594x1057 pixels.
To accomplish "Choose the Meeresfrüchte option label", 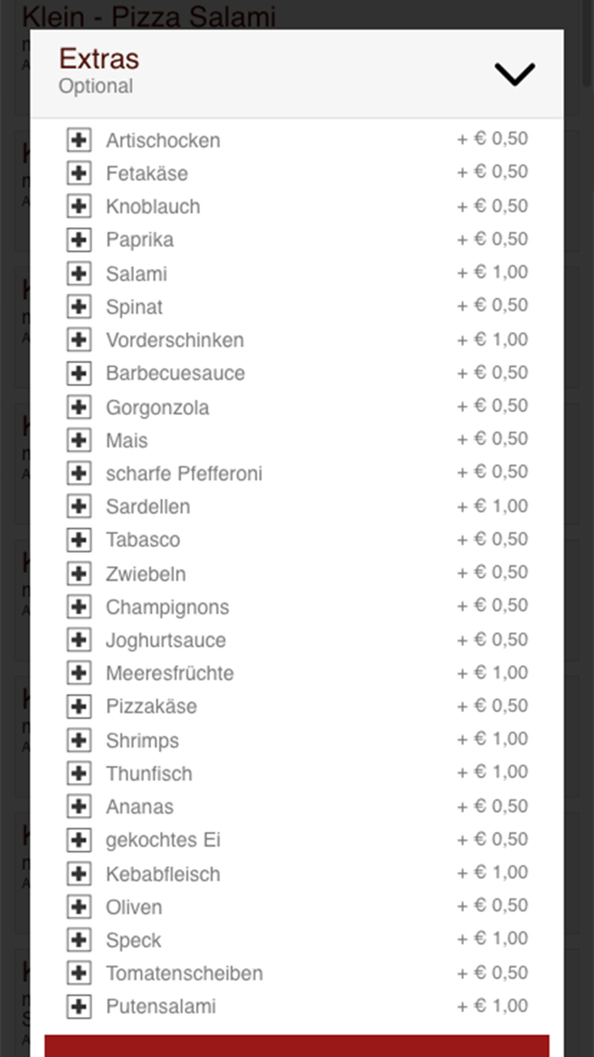I will coord(170,674).
